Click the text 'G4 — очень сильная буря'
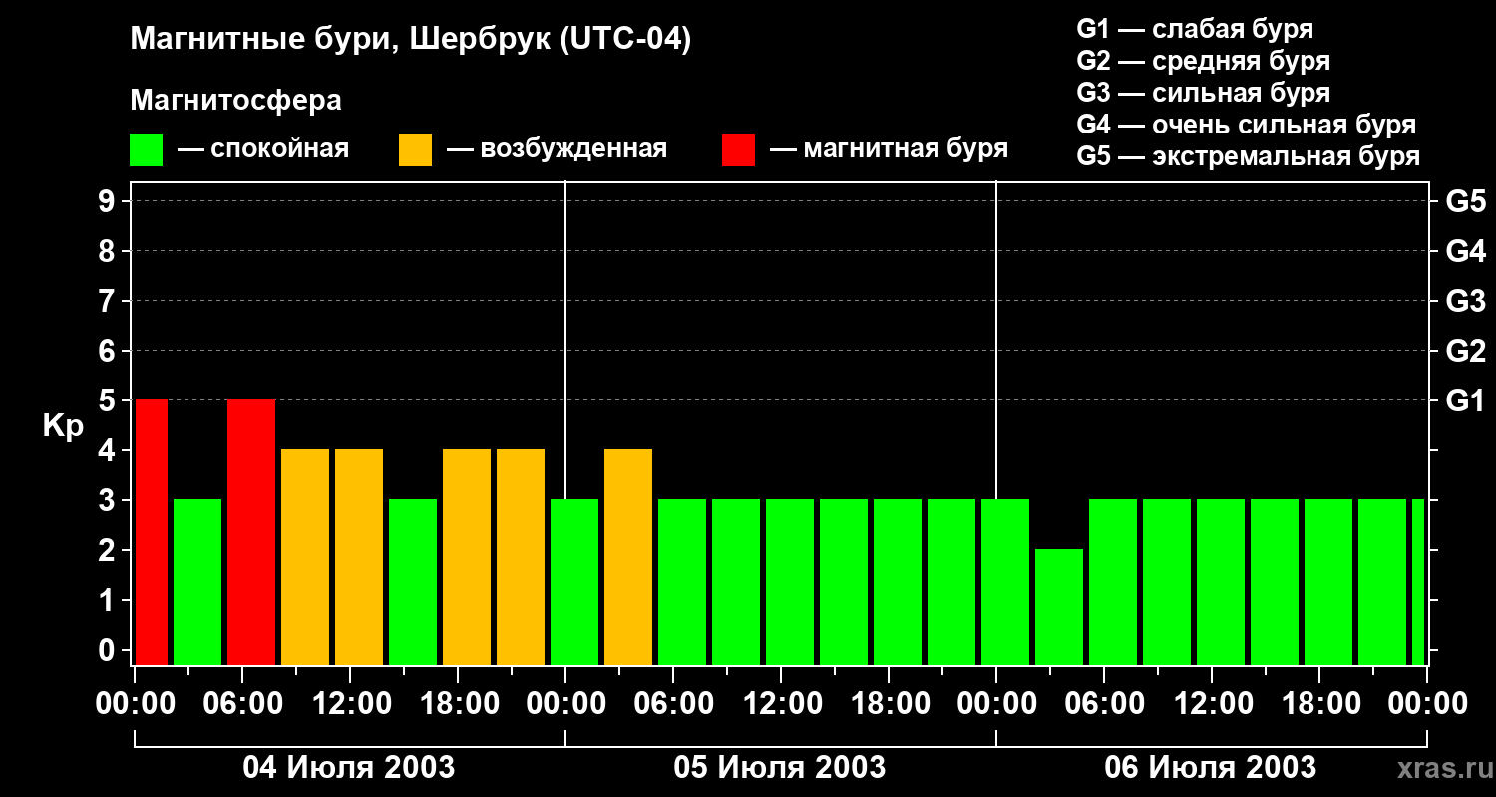Image resolution: width=1496 pixels, height=797 pixels. coord(1247,125)
